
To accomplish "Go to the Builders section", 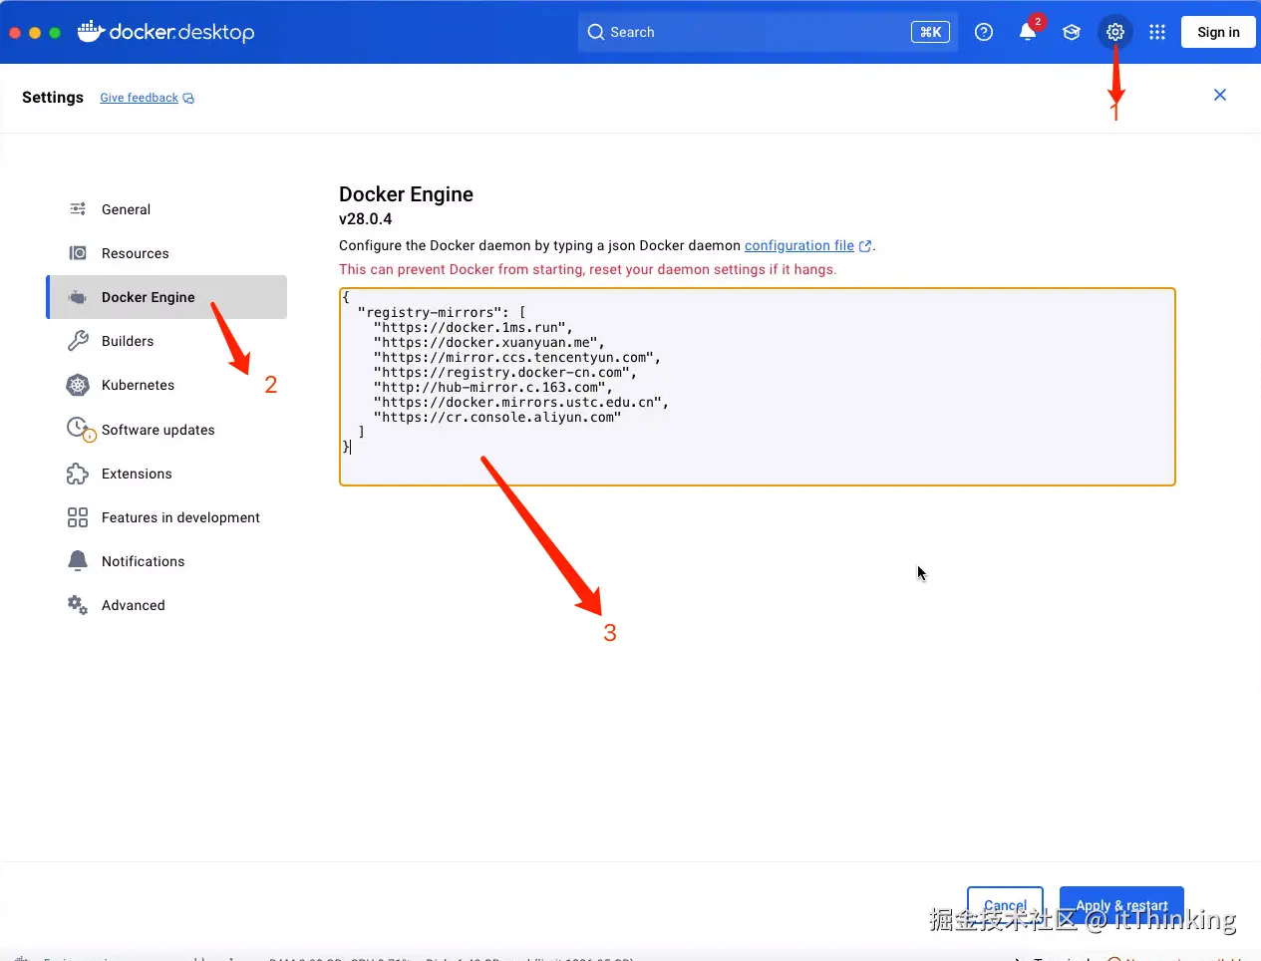I will pyautogui.click(x=166, y=341).
